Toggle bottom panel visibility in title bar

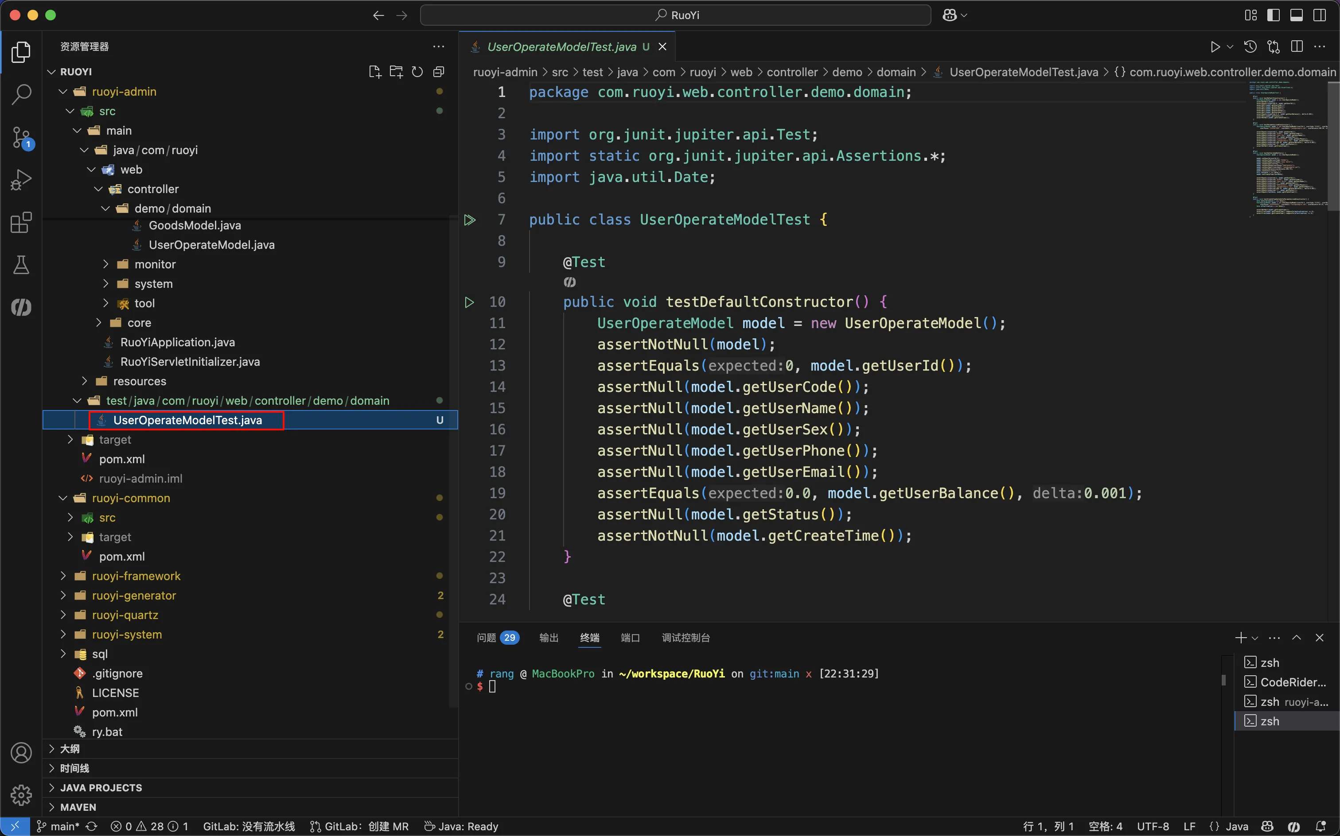click(1296, 15)
